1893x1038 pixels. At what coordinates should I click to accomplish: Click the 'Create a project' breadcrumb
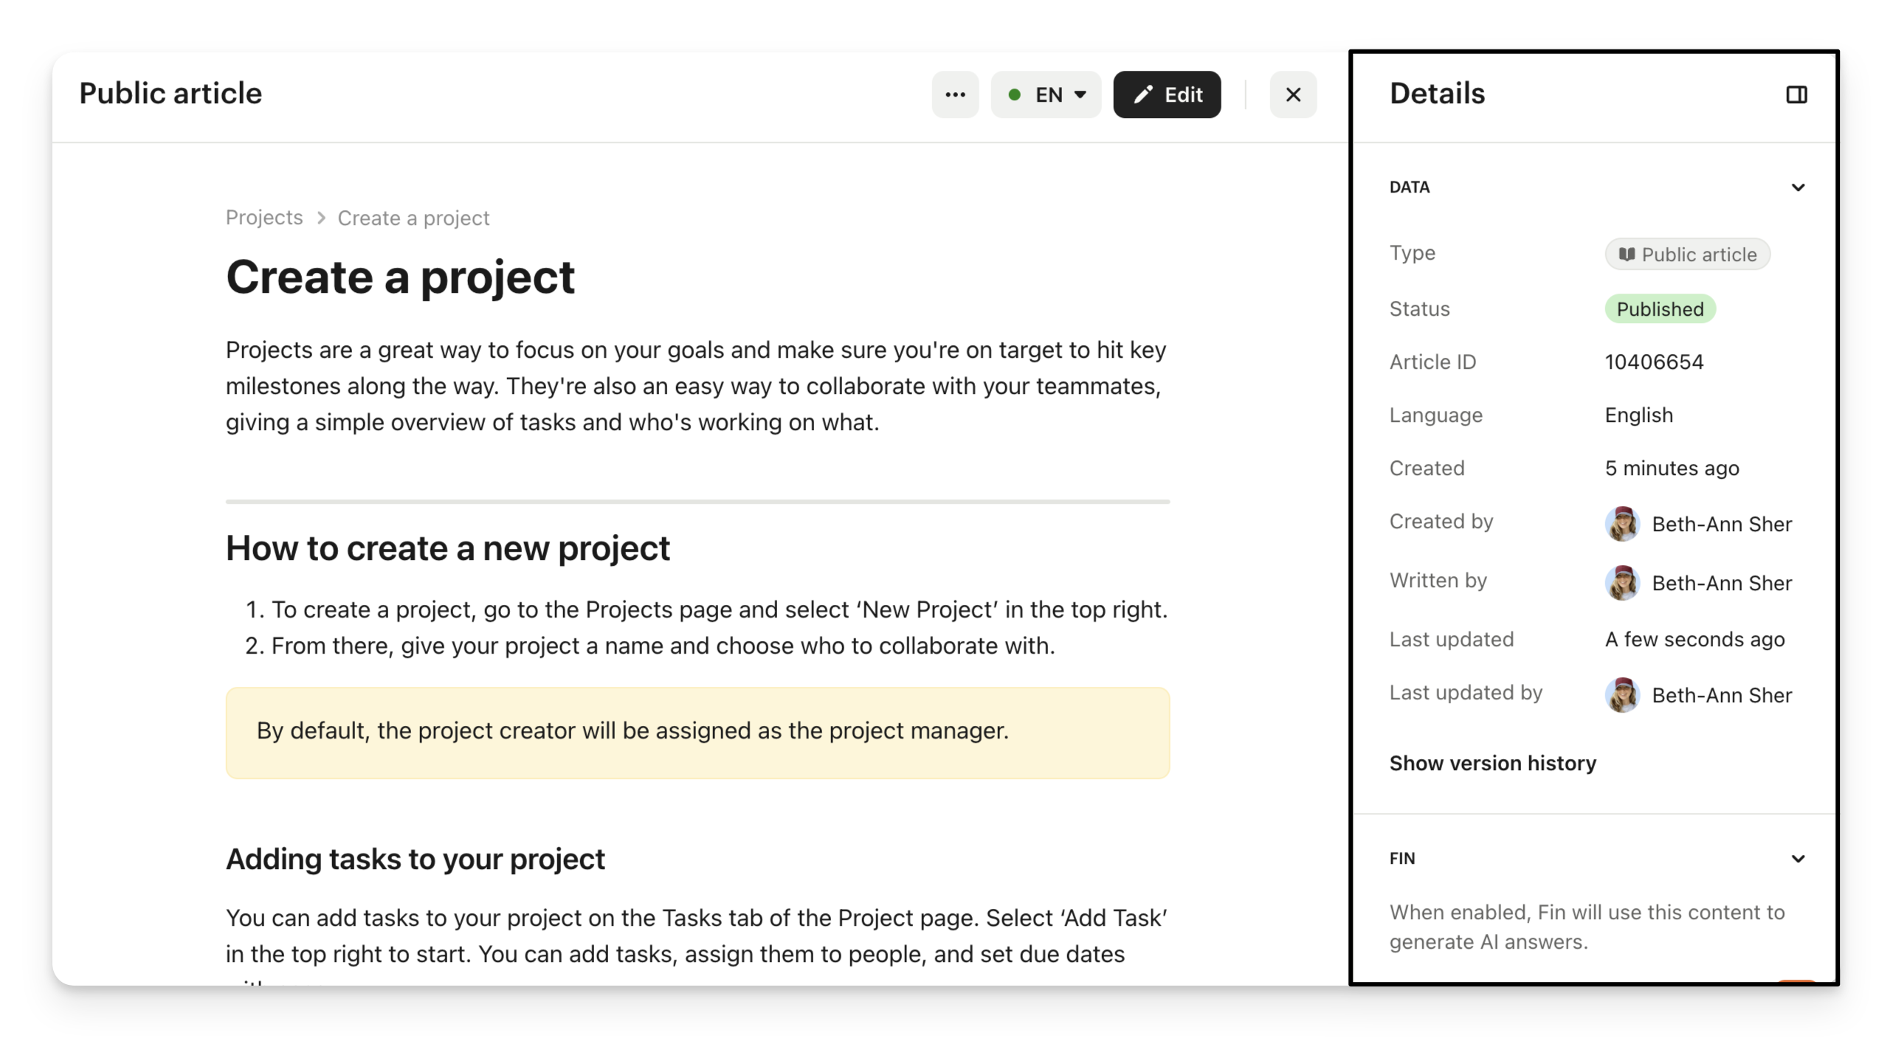point(413,218)
